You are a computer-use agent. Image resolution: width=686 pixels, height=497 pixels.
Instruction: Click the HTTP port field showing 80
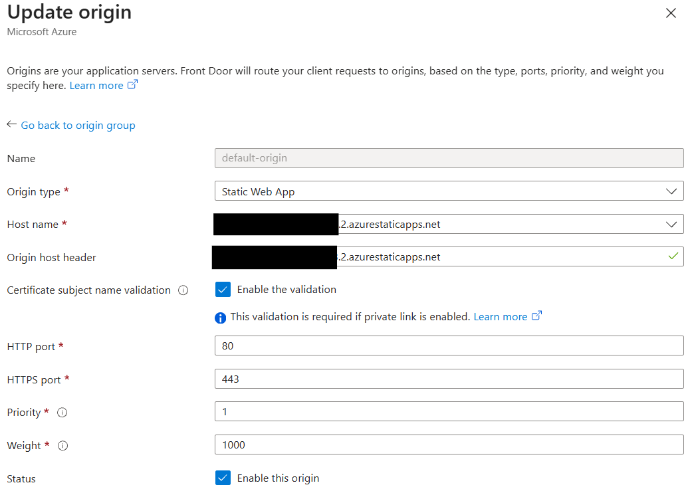pyautogui.click(x=449, y=346)
